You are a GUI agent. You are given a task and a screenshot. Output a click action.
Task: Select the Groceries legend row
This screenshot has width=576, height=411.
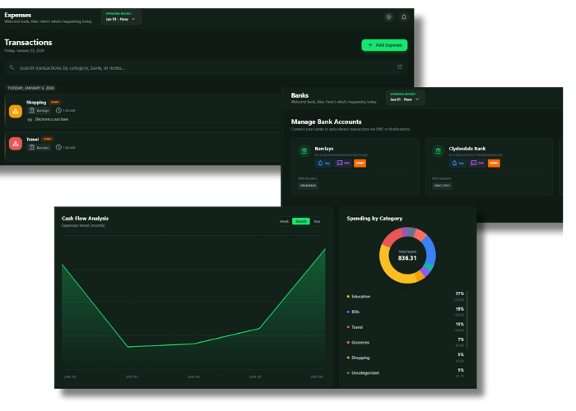[406, 343]
